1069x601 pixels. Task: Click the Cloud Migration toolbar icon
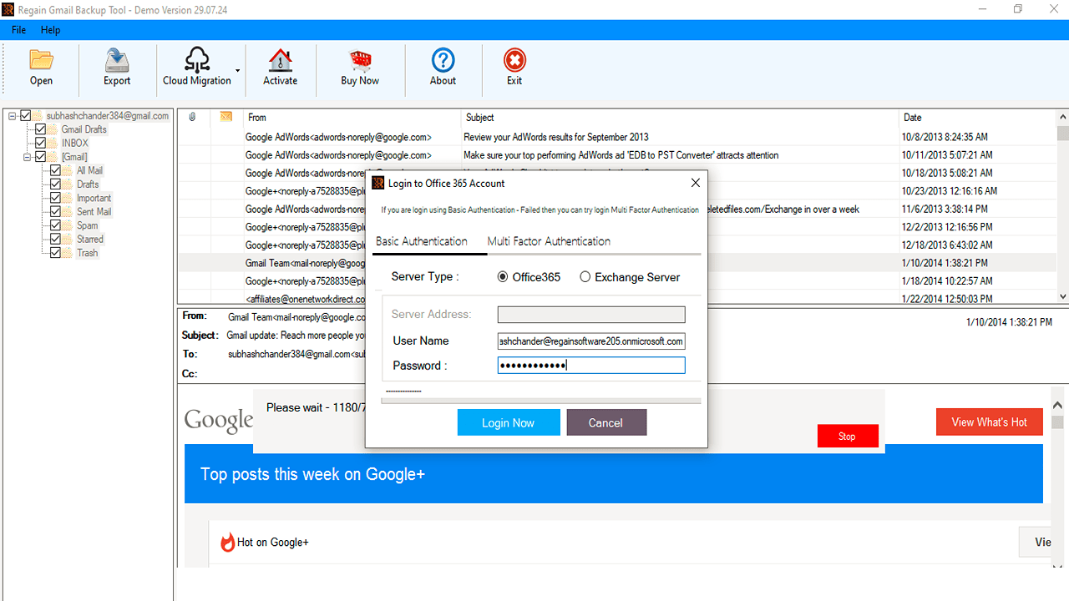(x=198, y=67)
